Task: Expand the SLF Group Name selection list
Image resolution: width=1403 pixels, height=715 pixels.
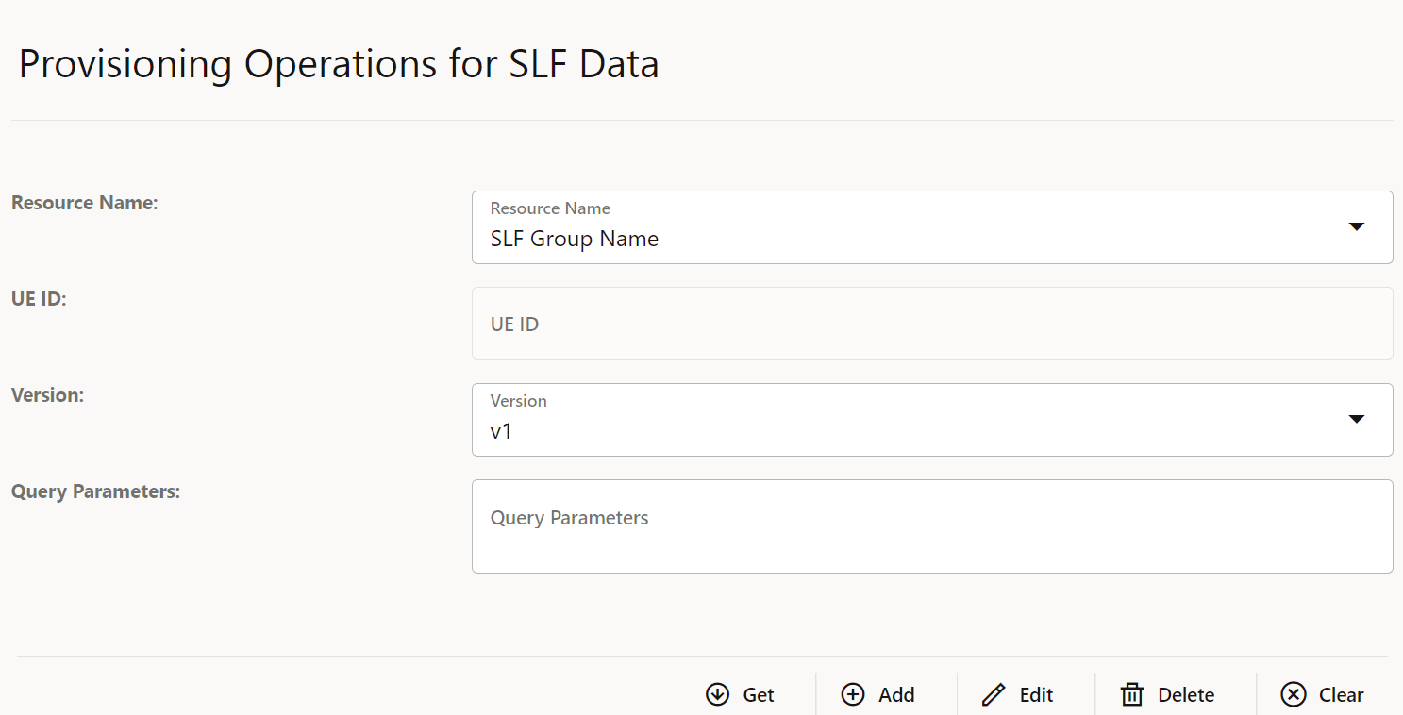Action: coord(1357,226)
